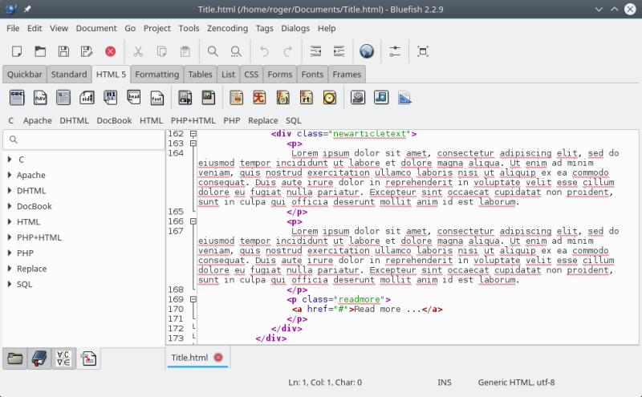Close the Title.html document tab

[x=218, y=358]
